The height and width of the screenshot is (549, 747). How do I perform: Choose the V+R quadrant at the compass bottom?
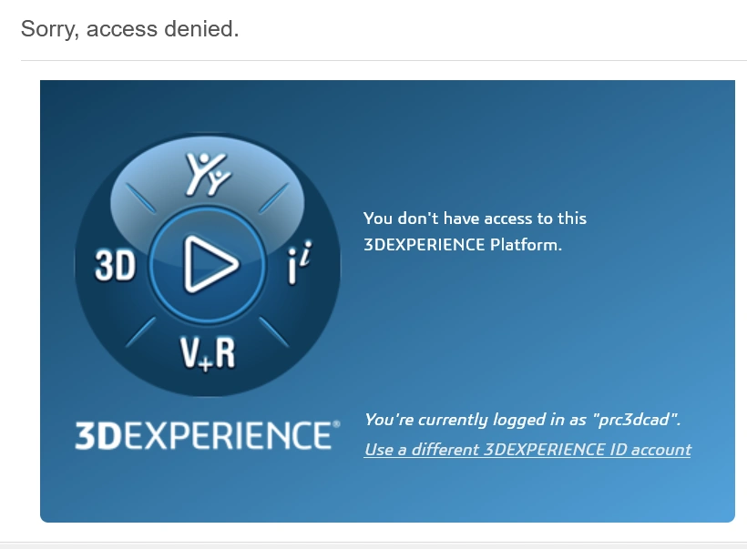208,353
